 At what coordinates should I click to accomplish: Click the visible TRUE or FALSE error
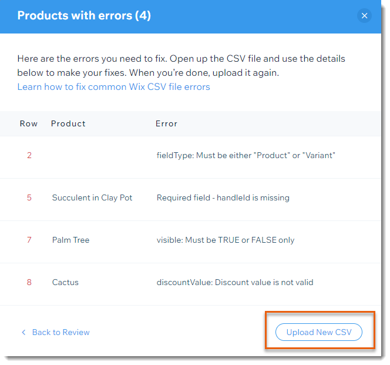coord(226,240)
